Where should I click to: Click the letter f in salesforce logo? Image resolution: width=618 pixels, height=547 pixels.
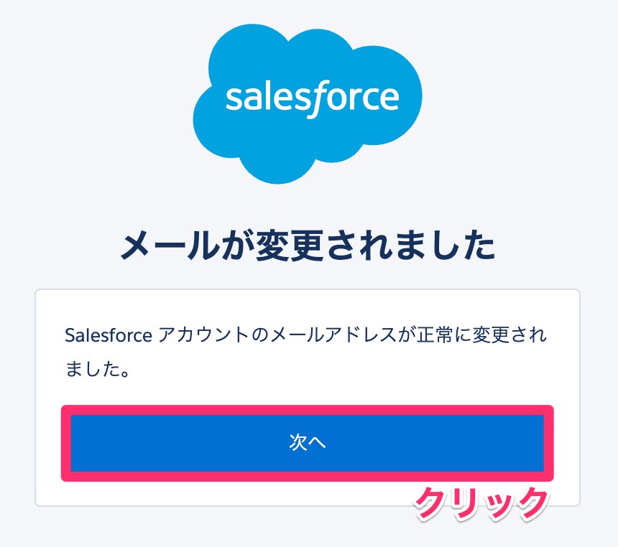318,99
